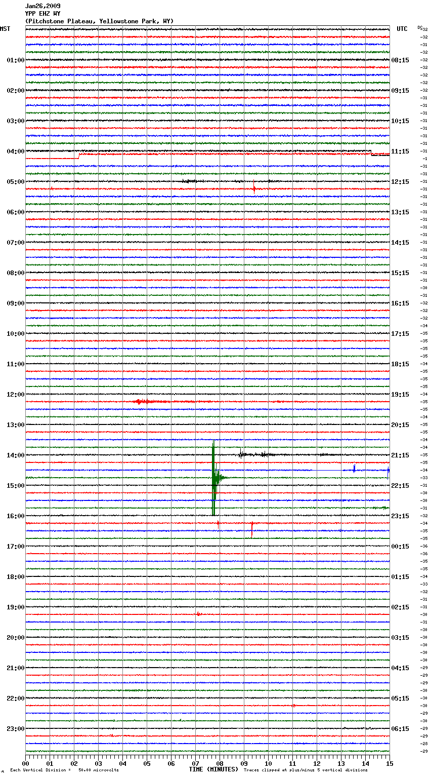The image size is (430, 777).
Task: Click the Each Vertical Division 50.00 microvolts note
Action: point(65,770)
